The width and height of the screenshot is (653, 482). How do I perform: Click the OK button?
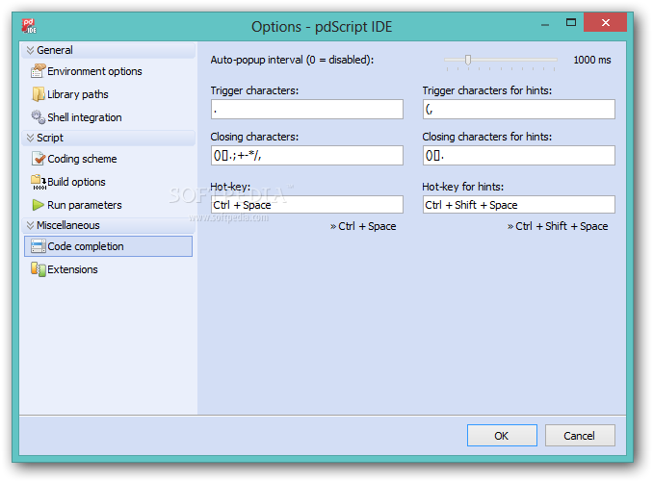pyautogui.click(x=502, y=436)
